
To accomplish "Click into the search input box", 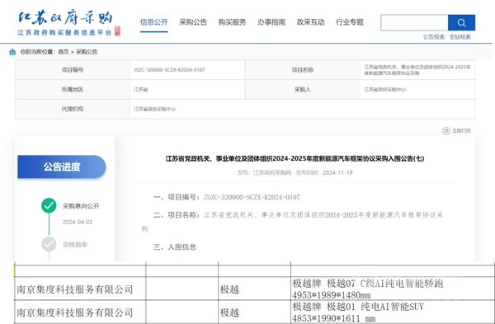I will pyautogui.click(x=414, y=23).
